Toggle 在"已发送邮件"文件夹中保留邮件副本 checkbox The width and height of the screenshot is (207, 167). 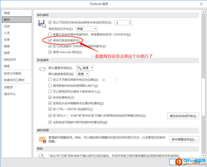click(50, 46)
